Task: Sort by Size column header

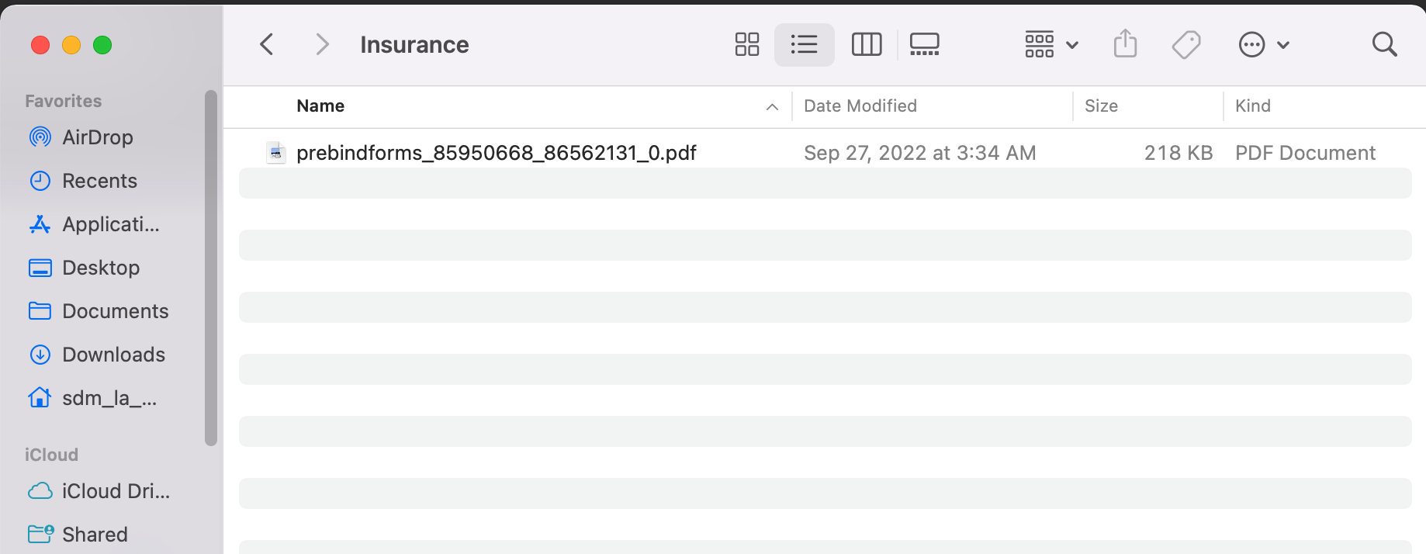Action: pyautogui.click(x=1101, y=106)
